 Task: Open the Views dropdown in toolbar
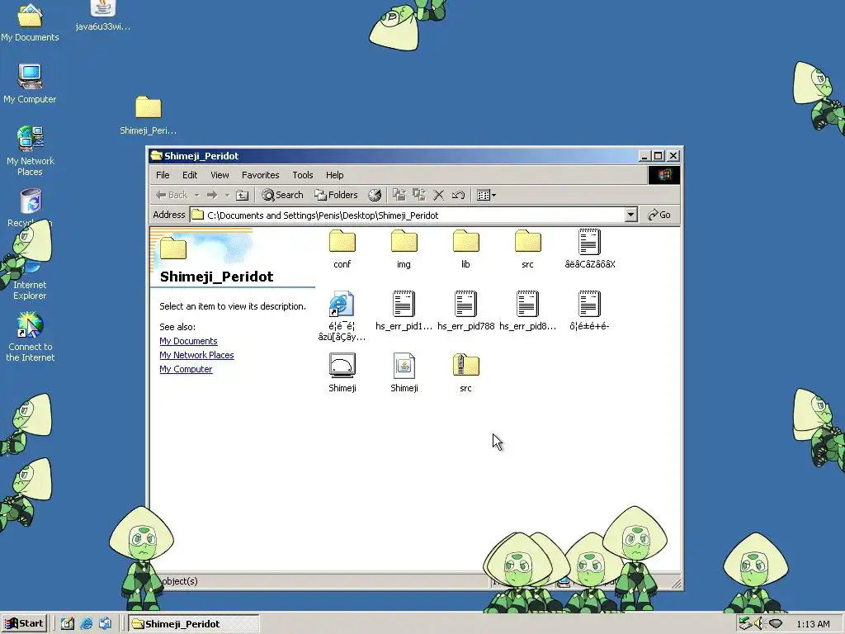tap(486, 195)
